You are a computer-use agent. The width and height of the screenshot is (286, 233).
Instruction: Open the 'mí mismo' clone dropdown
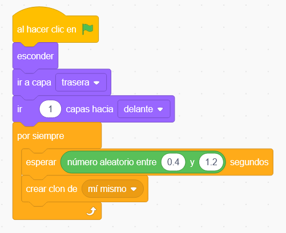pyautogui.click(x=112, y=189)
